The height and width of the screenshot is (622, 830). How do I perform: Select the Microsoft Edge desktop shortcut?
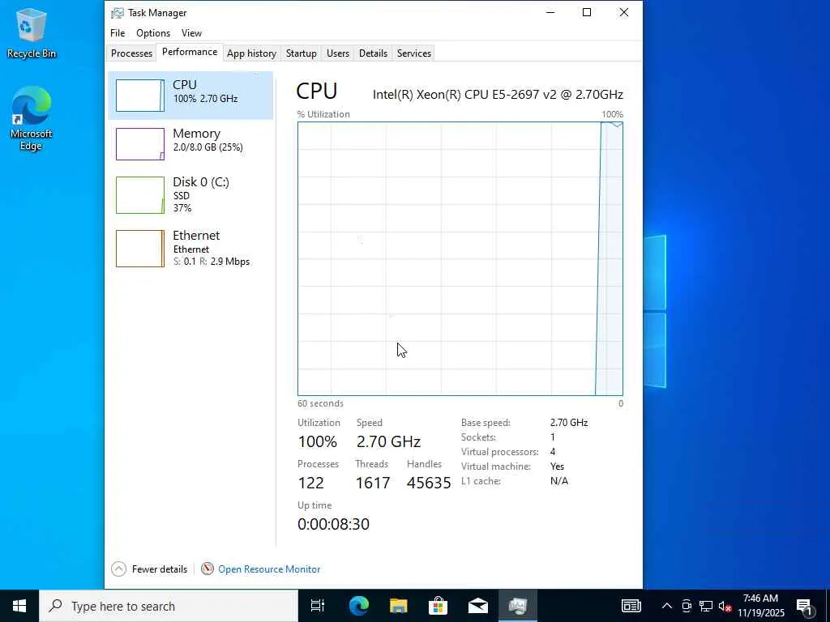coord(32,119)
